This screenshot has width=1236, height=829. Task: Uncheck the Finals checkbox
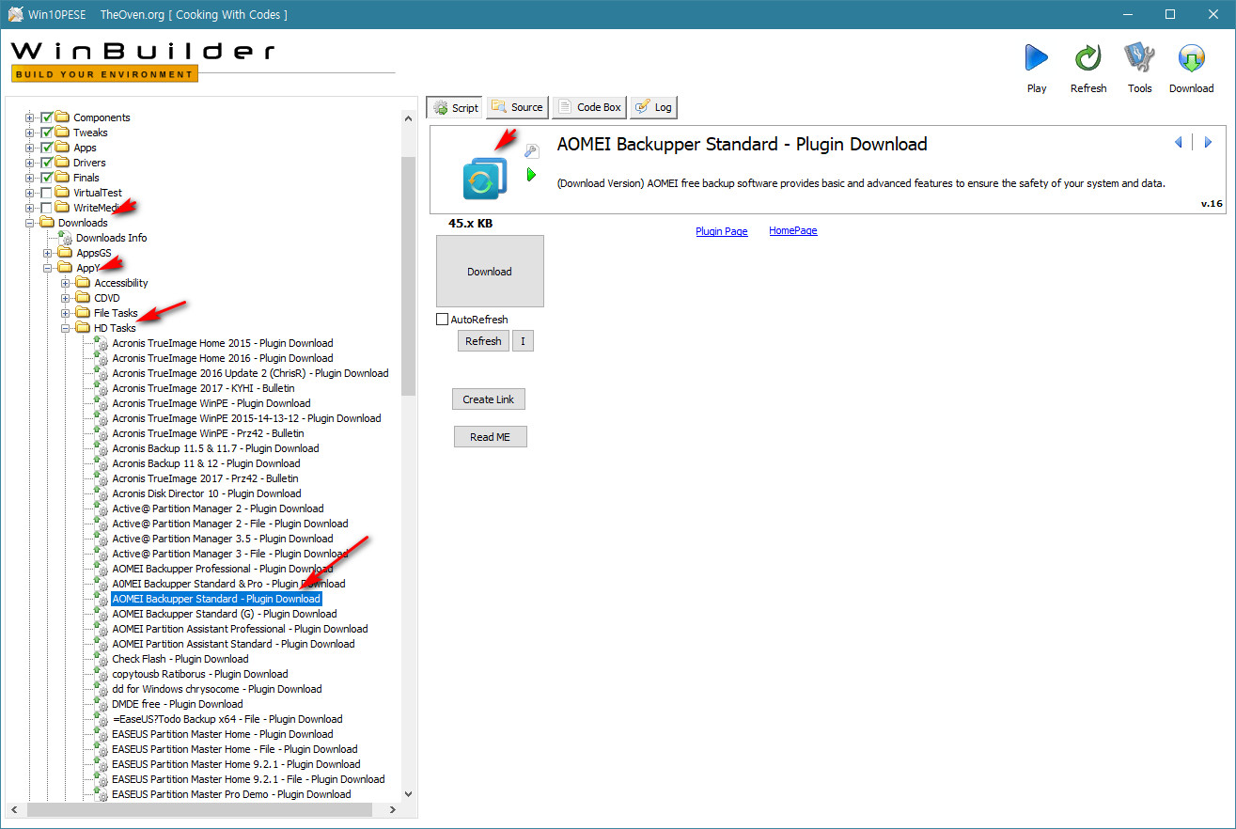tap(46, 178)
